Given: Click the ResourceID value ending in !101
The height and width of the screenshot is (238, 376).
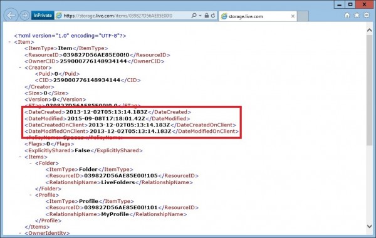Looking at the screenshot, I should tap(121, 207).
